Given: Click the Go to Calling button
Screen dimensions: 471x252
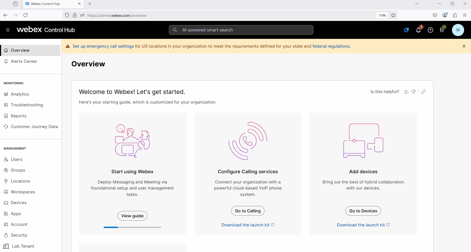Looking at the screenshot, I should click(x=248, y=211).
